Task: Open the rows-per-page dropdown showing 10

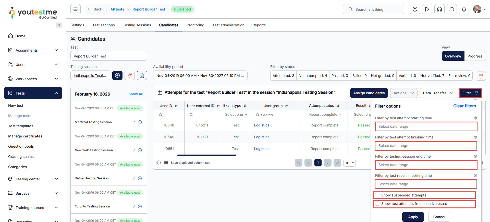Action: [349, 163]
